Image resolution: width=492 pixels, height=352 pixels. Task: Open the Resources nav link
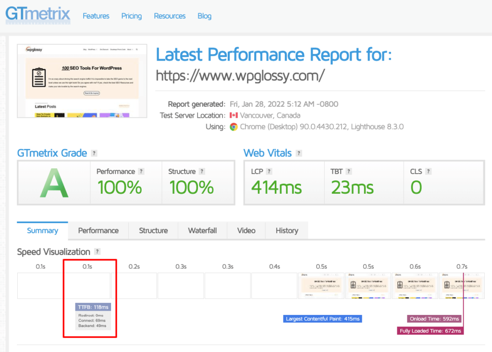tap(170, 16)
